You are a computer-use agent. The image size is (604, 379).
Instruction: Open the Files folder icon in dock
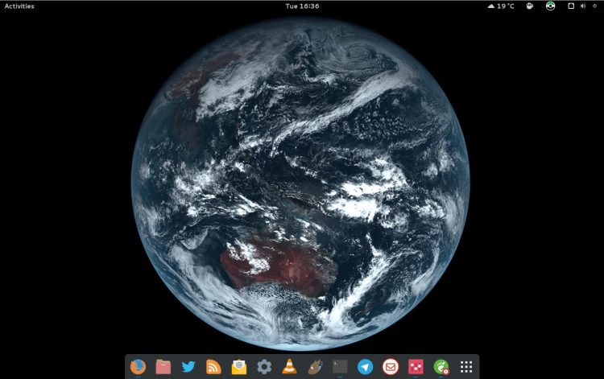point(163,367)
